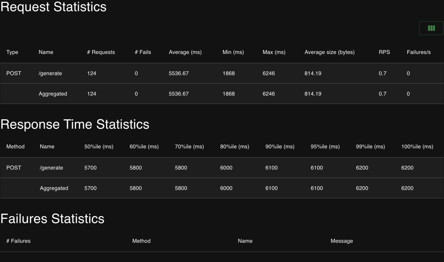Click the Average (ms) column header
Image resolution: width=444 pixels, height=262 pixels.
pos(185,52)
